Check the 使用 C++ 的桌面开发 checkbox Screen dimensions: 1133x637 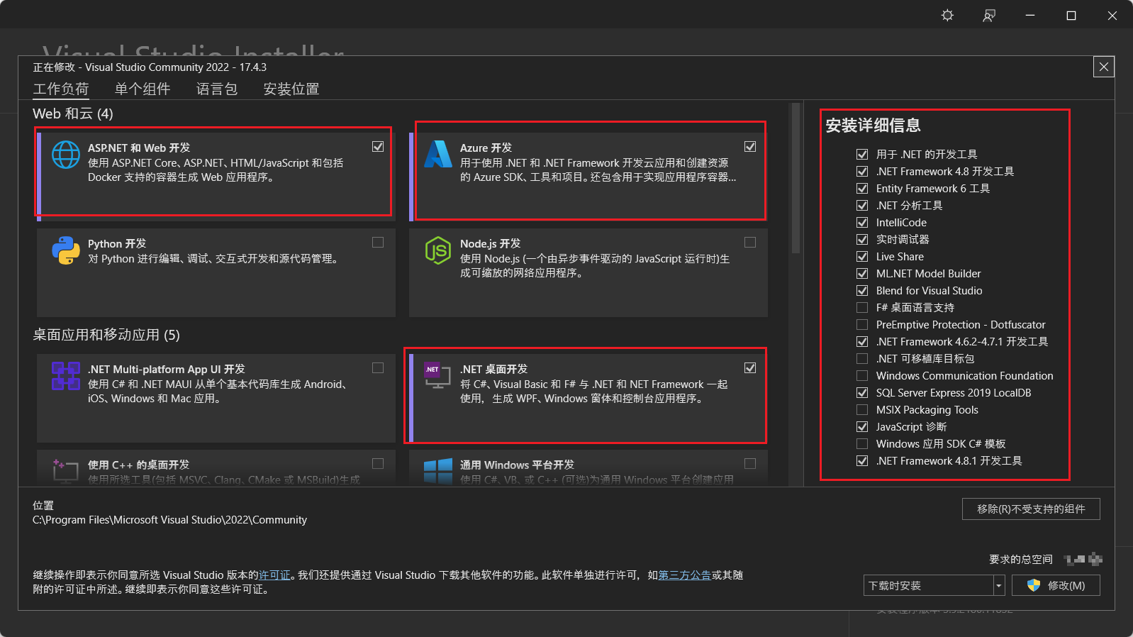click(x=378, y=463)
